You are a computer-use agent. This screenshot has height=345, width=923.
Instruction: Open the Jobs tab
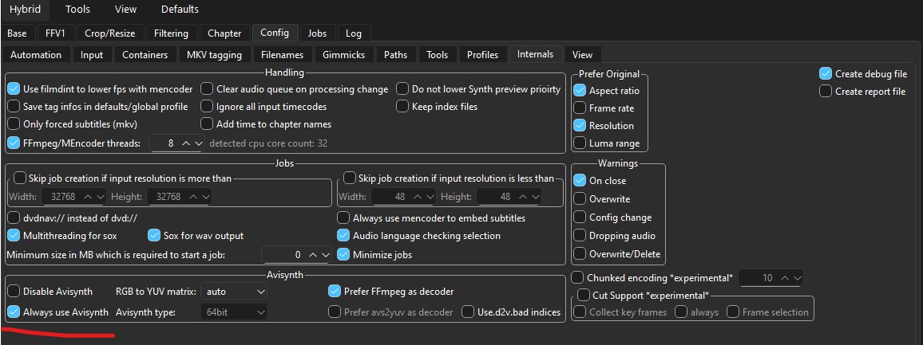[x=317, y=33]
